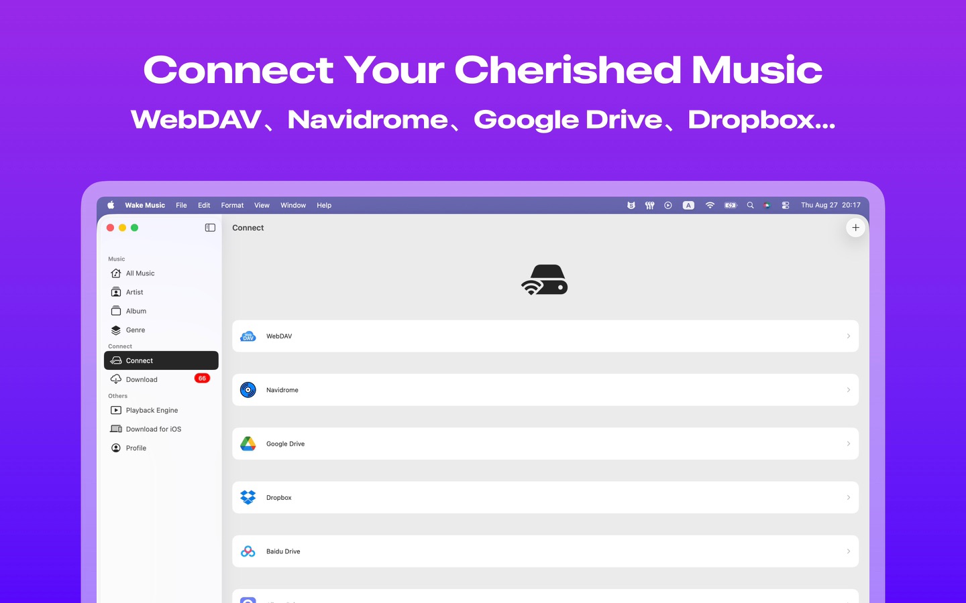Image resolution: width=966 pixels, height=603 pixels.
Task: Click the Genre layers icon
Action: [x=116, y=330]
